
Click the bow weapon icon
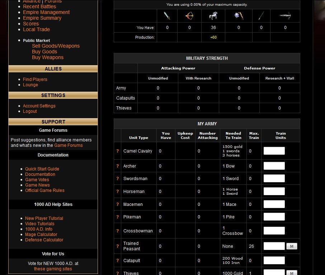(x=189, y=16)
